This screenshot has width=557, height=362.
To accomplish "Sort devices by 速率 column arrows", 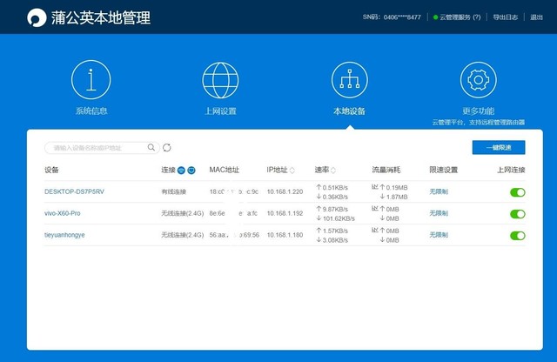I will click(x=333, y=170).
